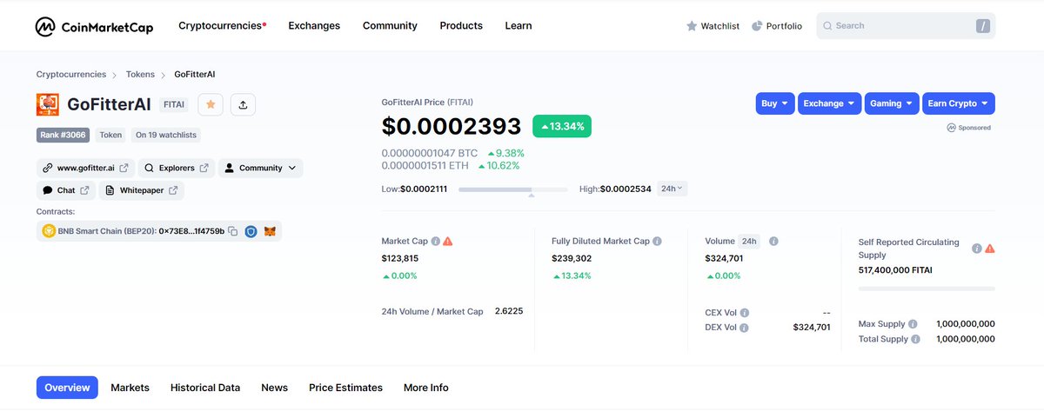Click the Fully Diluted Market Cap info icon
Image resolution: width=1044 pixels, height=418 pixels.
(658, 241)
